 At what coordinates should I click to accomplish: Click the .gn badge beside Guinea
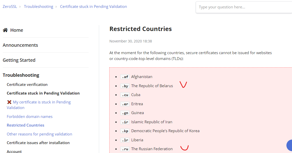tap(125, 113)
